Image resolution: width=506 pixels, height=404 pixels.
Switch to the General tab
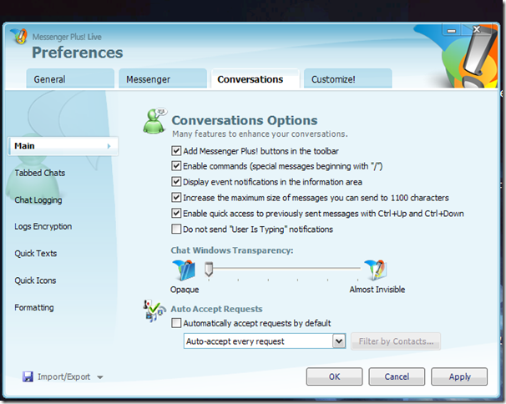point(70,78)
